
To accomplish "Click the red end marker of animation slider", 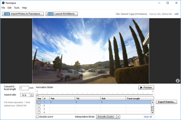I will (x=153, y=91).
